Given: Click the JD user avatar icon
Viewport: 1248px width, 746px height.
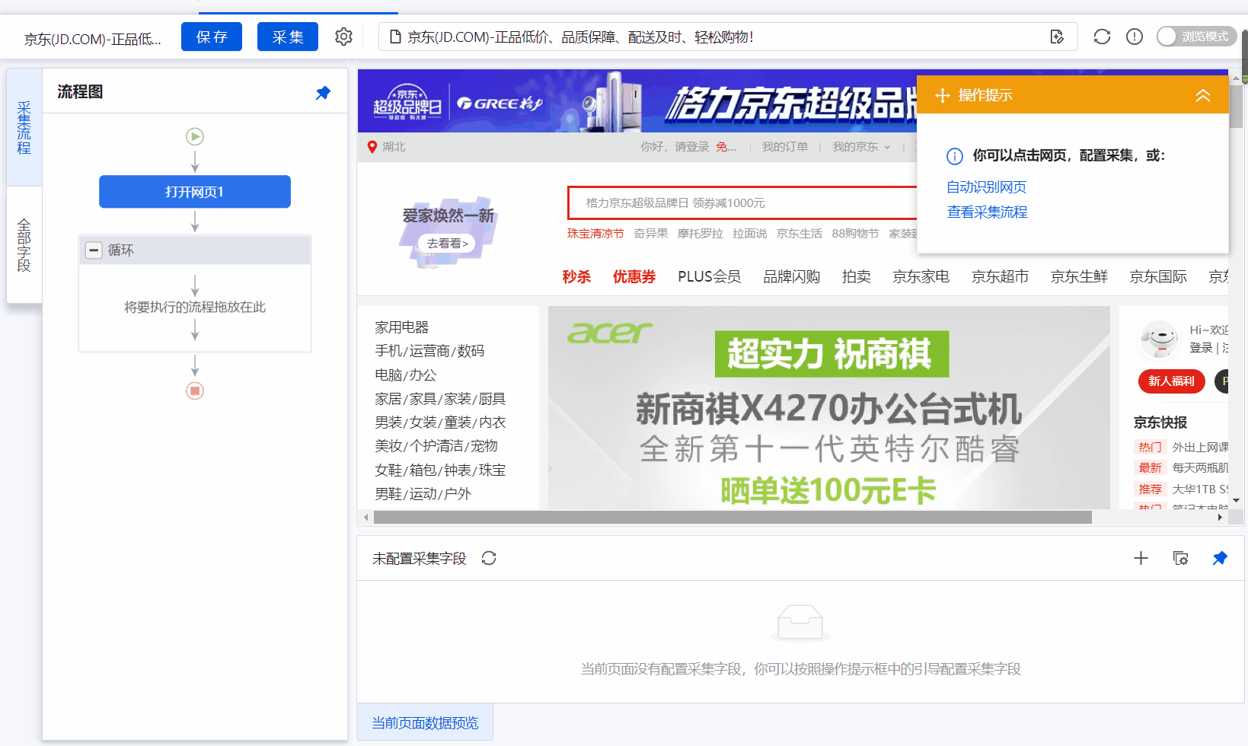Looking at the screenshot, I should point(1159,340).
